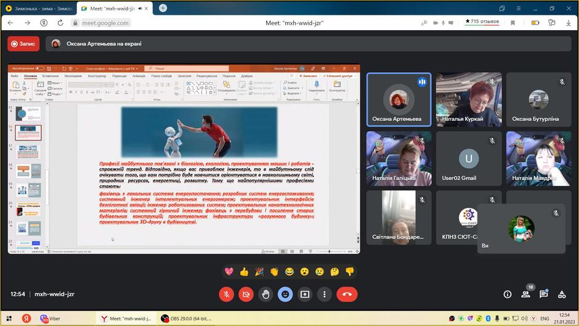Toggle the emoji reactions bar button

click(285, 294)
